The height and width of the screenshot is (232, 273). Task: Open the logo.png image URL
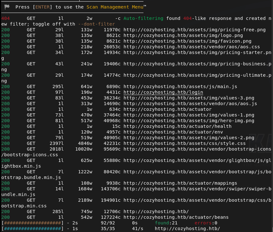183,35
